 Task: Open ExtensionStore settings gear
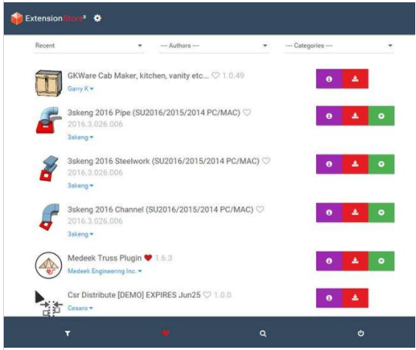pyautogui.click(x=98, y=18)
